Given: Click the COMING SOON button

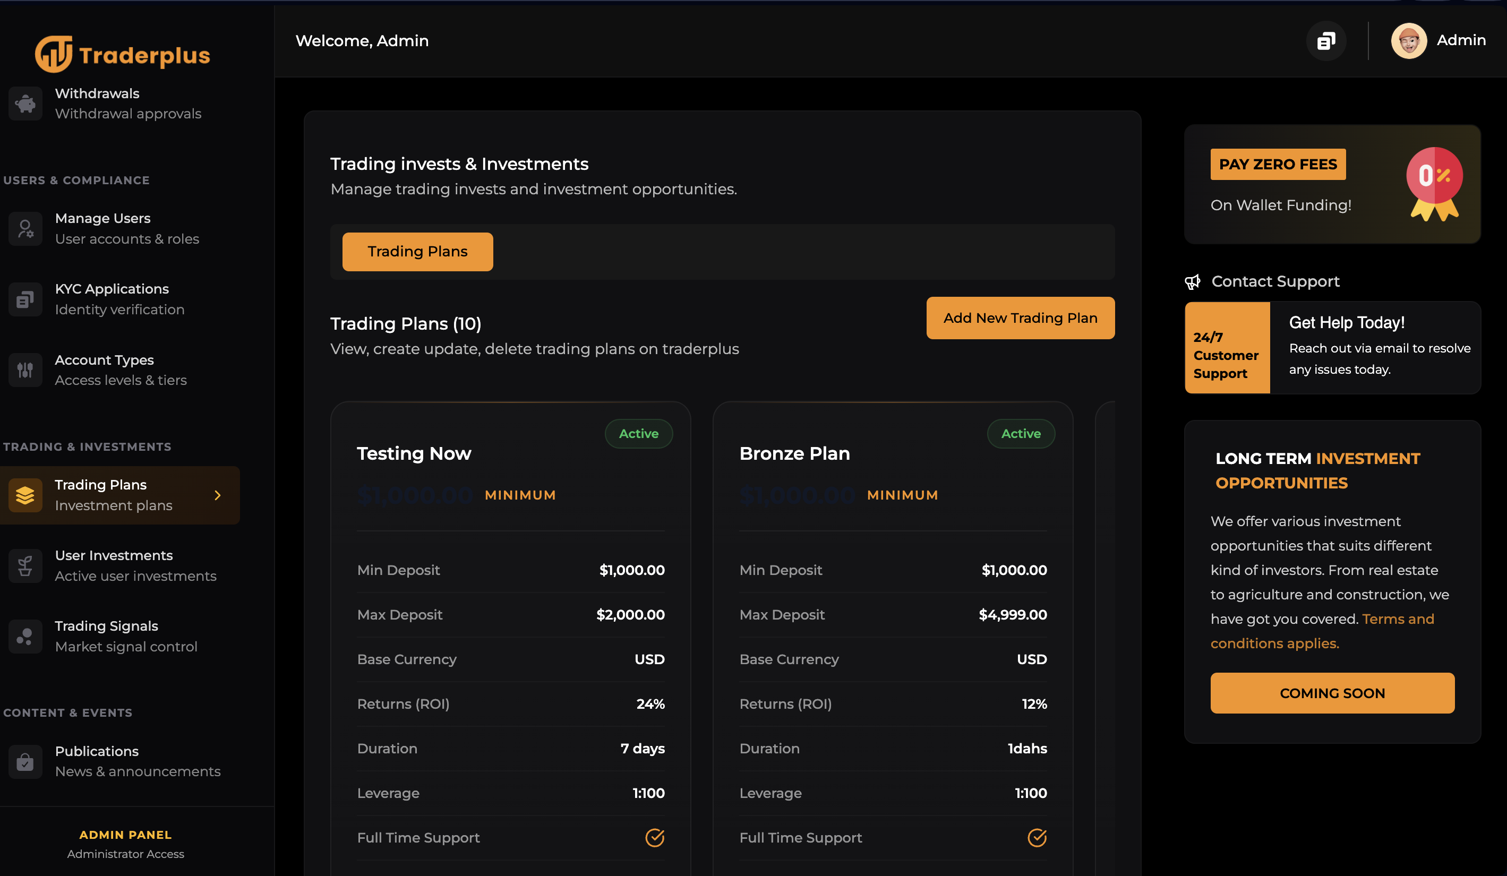Looking at the screenshot, I should tap(1332, 693).
